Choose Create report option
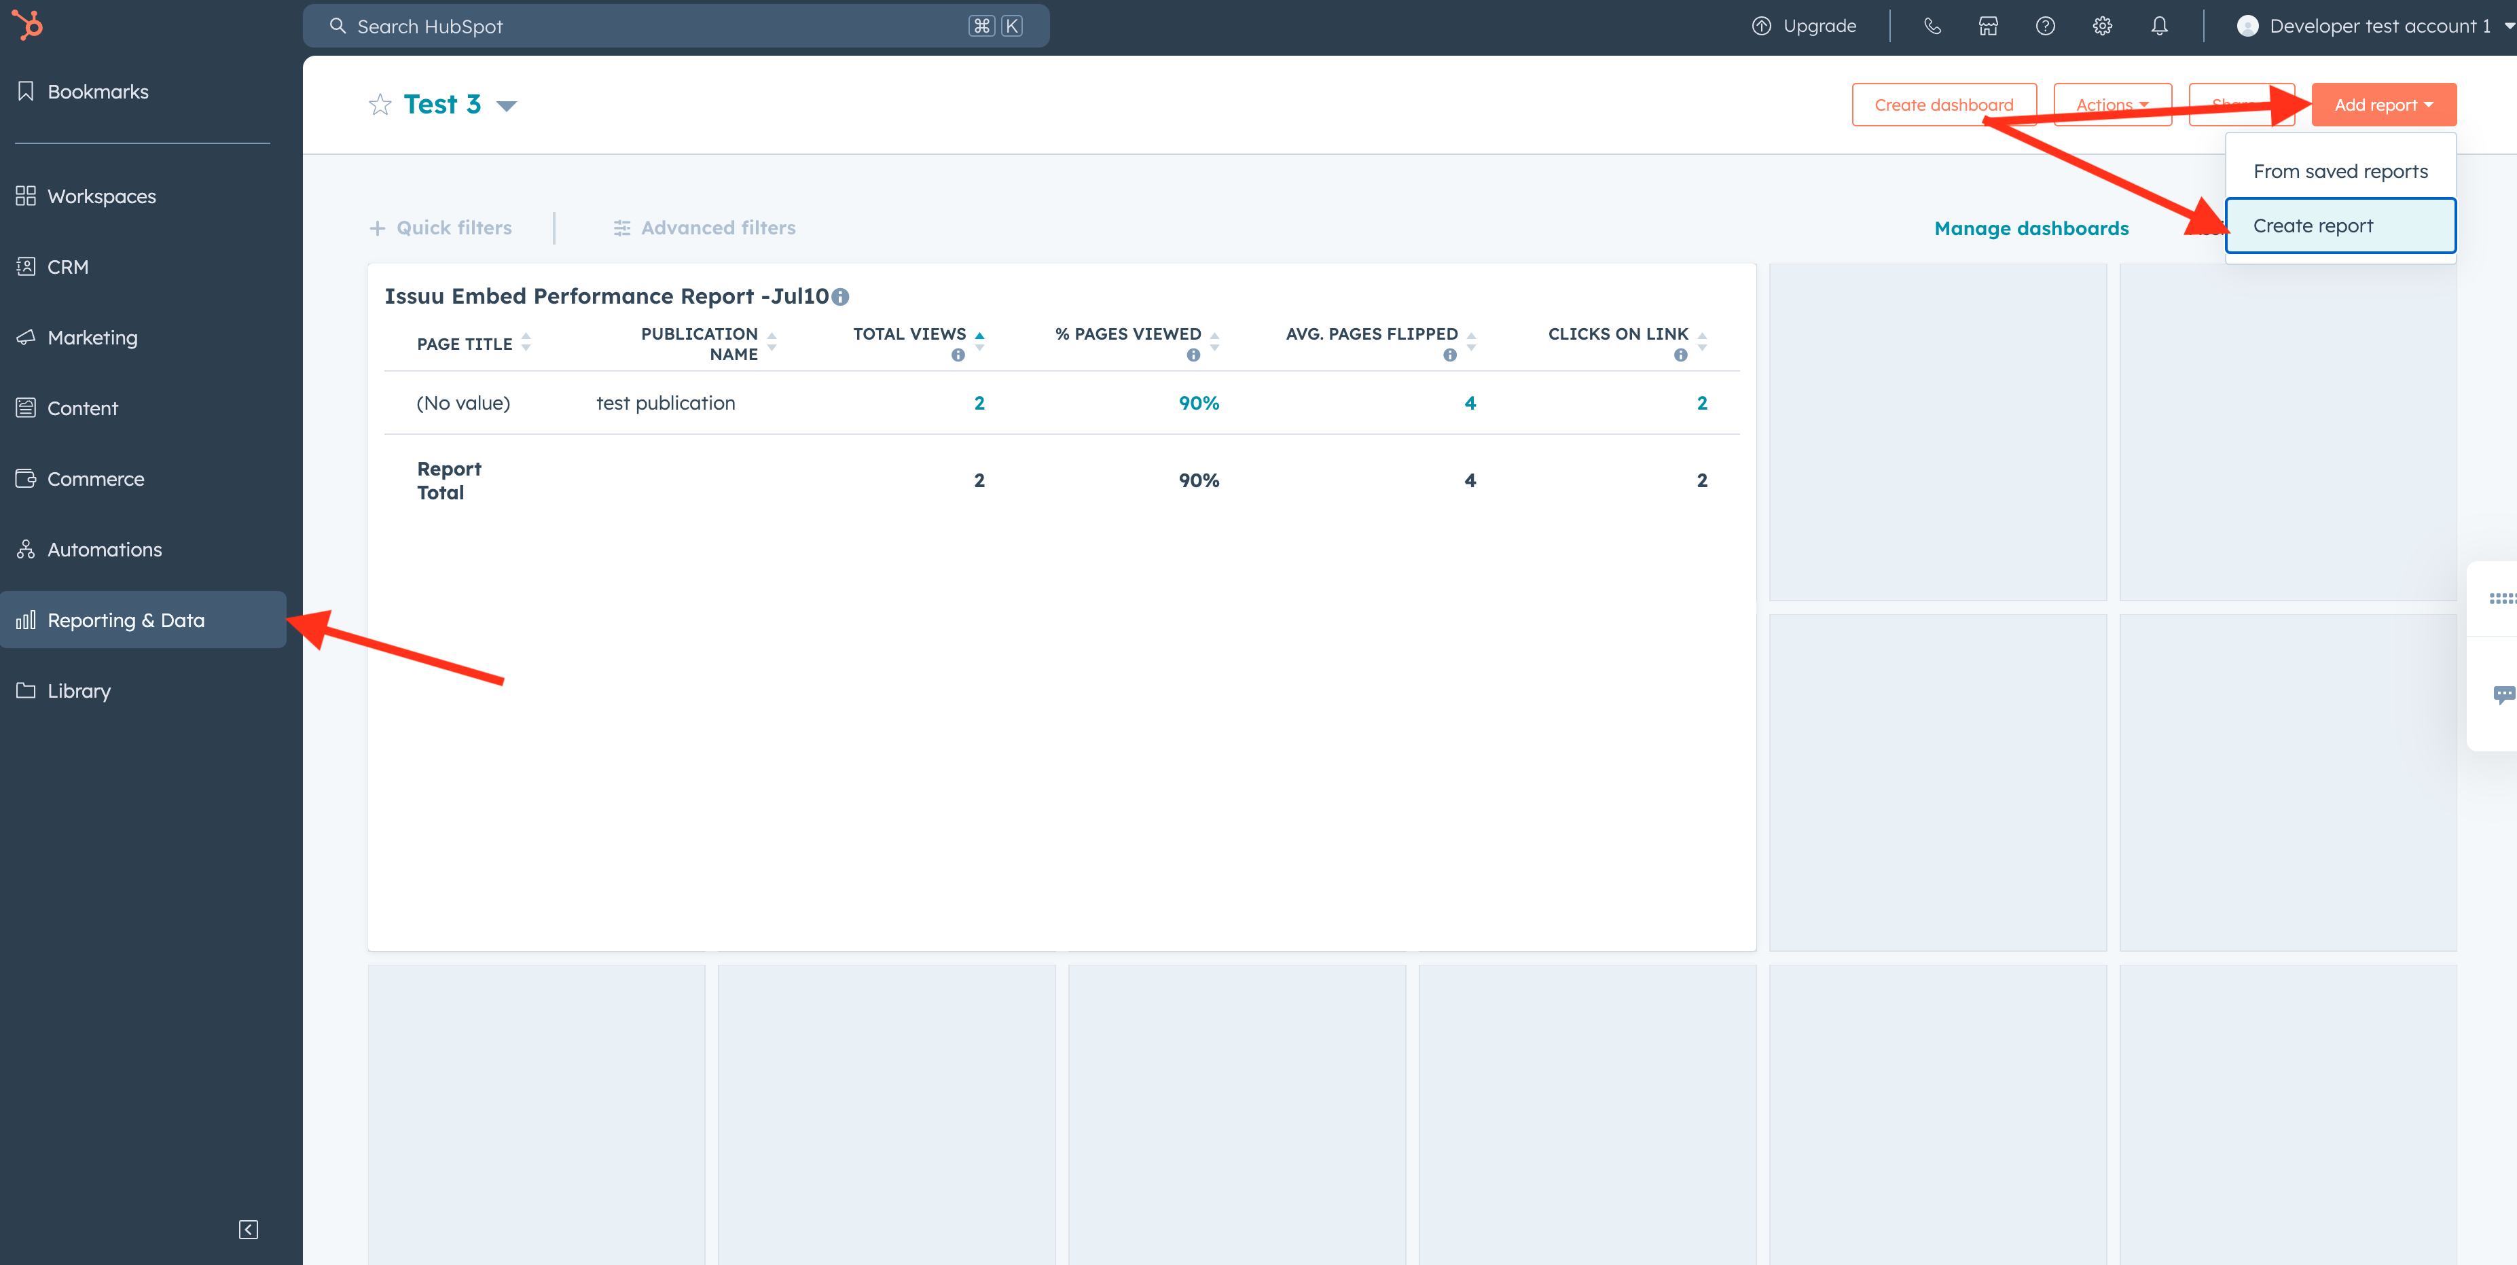The width and height of the screenshot is (2517, 1265). pyautogui.click(x=2340, y=226)
